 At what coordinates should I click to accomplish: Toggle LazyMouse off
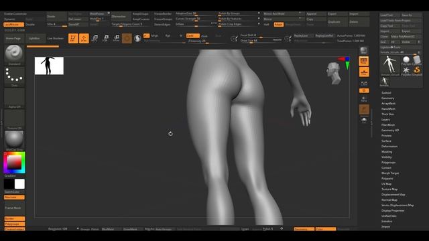coord(13,25)
